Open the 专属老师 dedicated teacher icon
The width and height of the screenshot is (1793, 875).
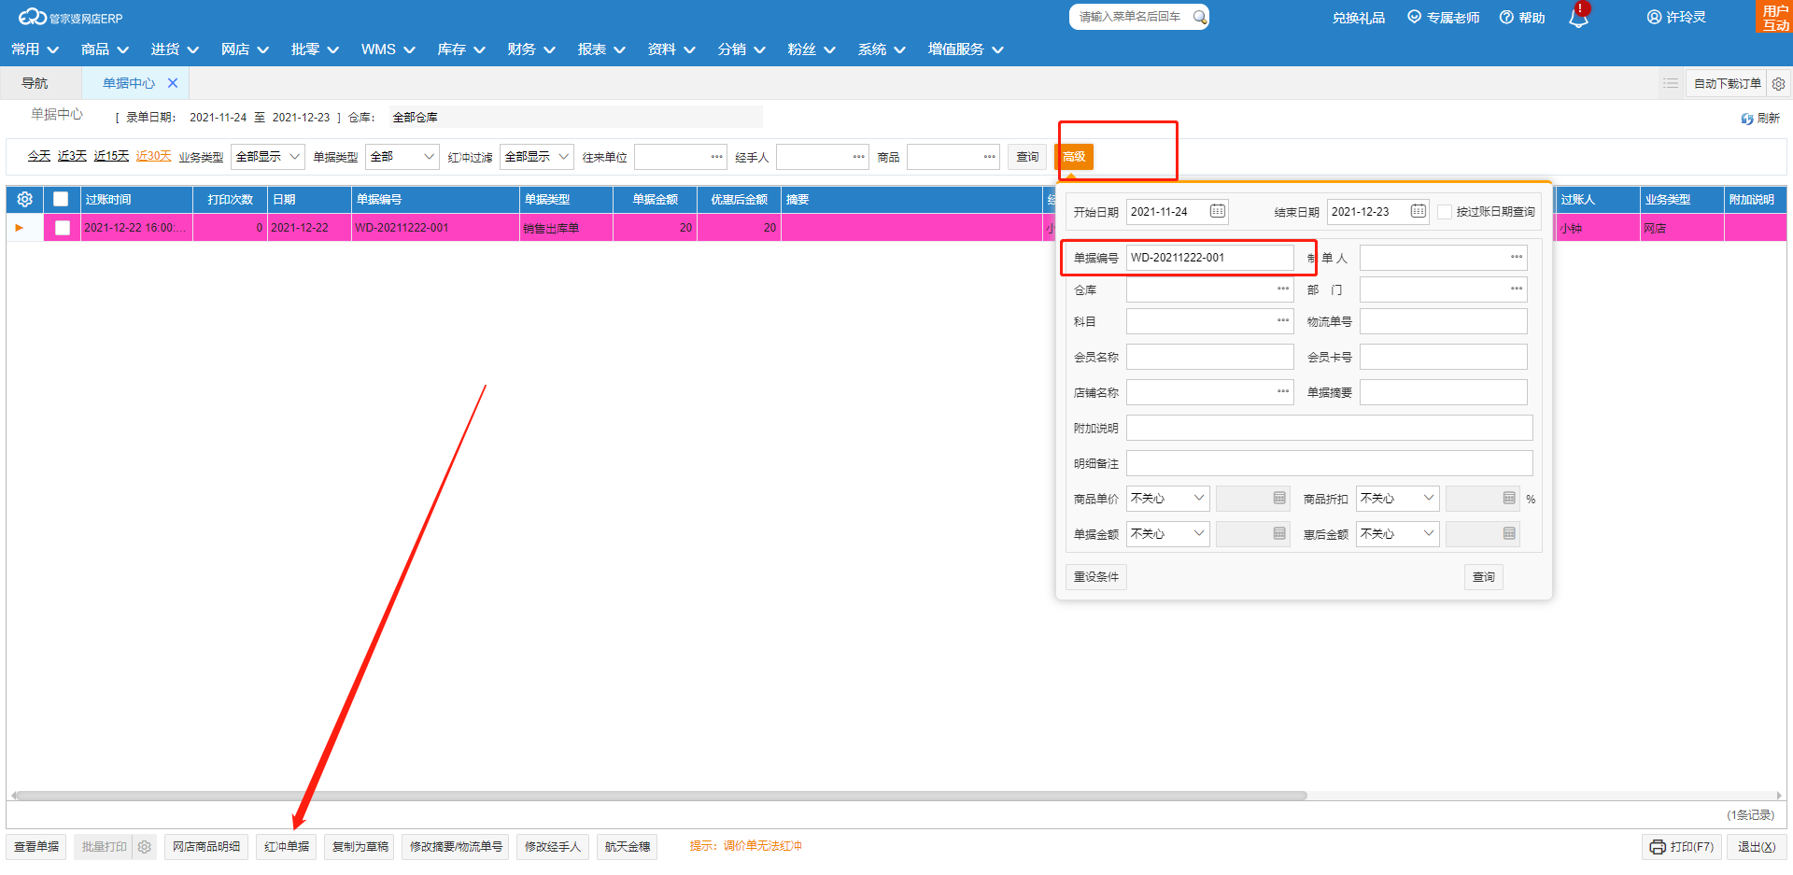(x=1414, y=17)
